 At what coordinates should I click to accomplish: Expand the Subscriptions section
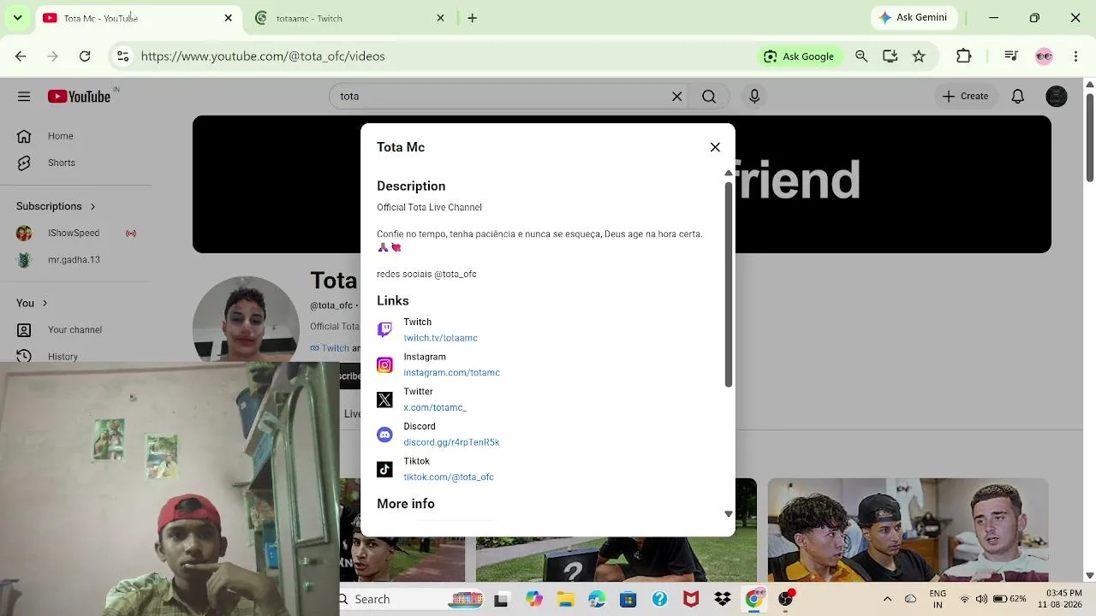(56, 206)
